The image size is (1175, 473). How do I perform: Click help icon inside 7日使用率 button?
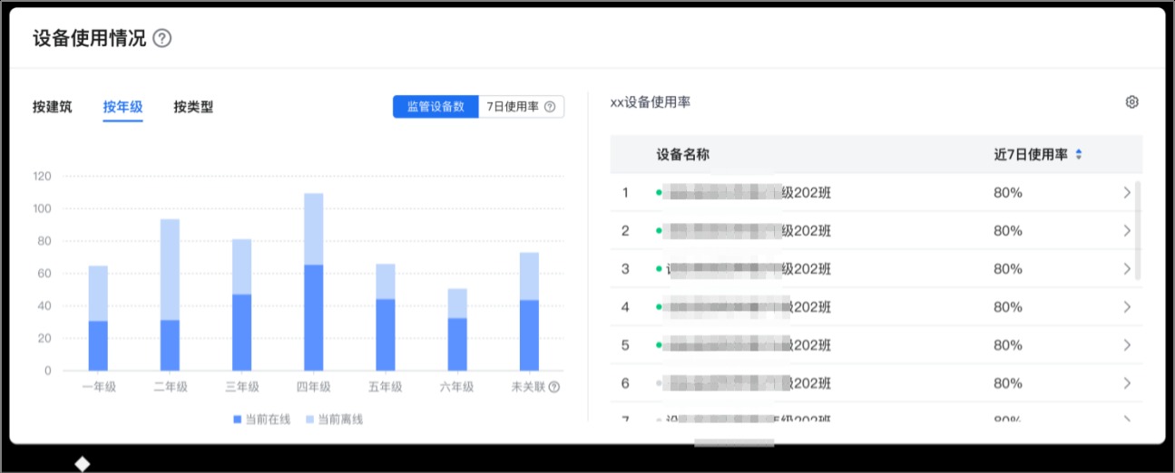550,107
